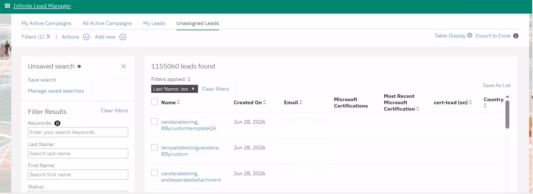Sort leads by Created On column
The height and width of the screenshot is (194, 533).
[265, 102]
